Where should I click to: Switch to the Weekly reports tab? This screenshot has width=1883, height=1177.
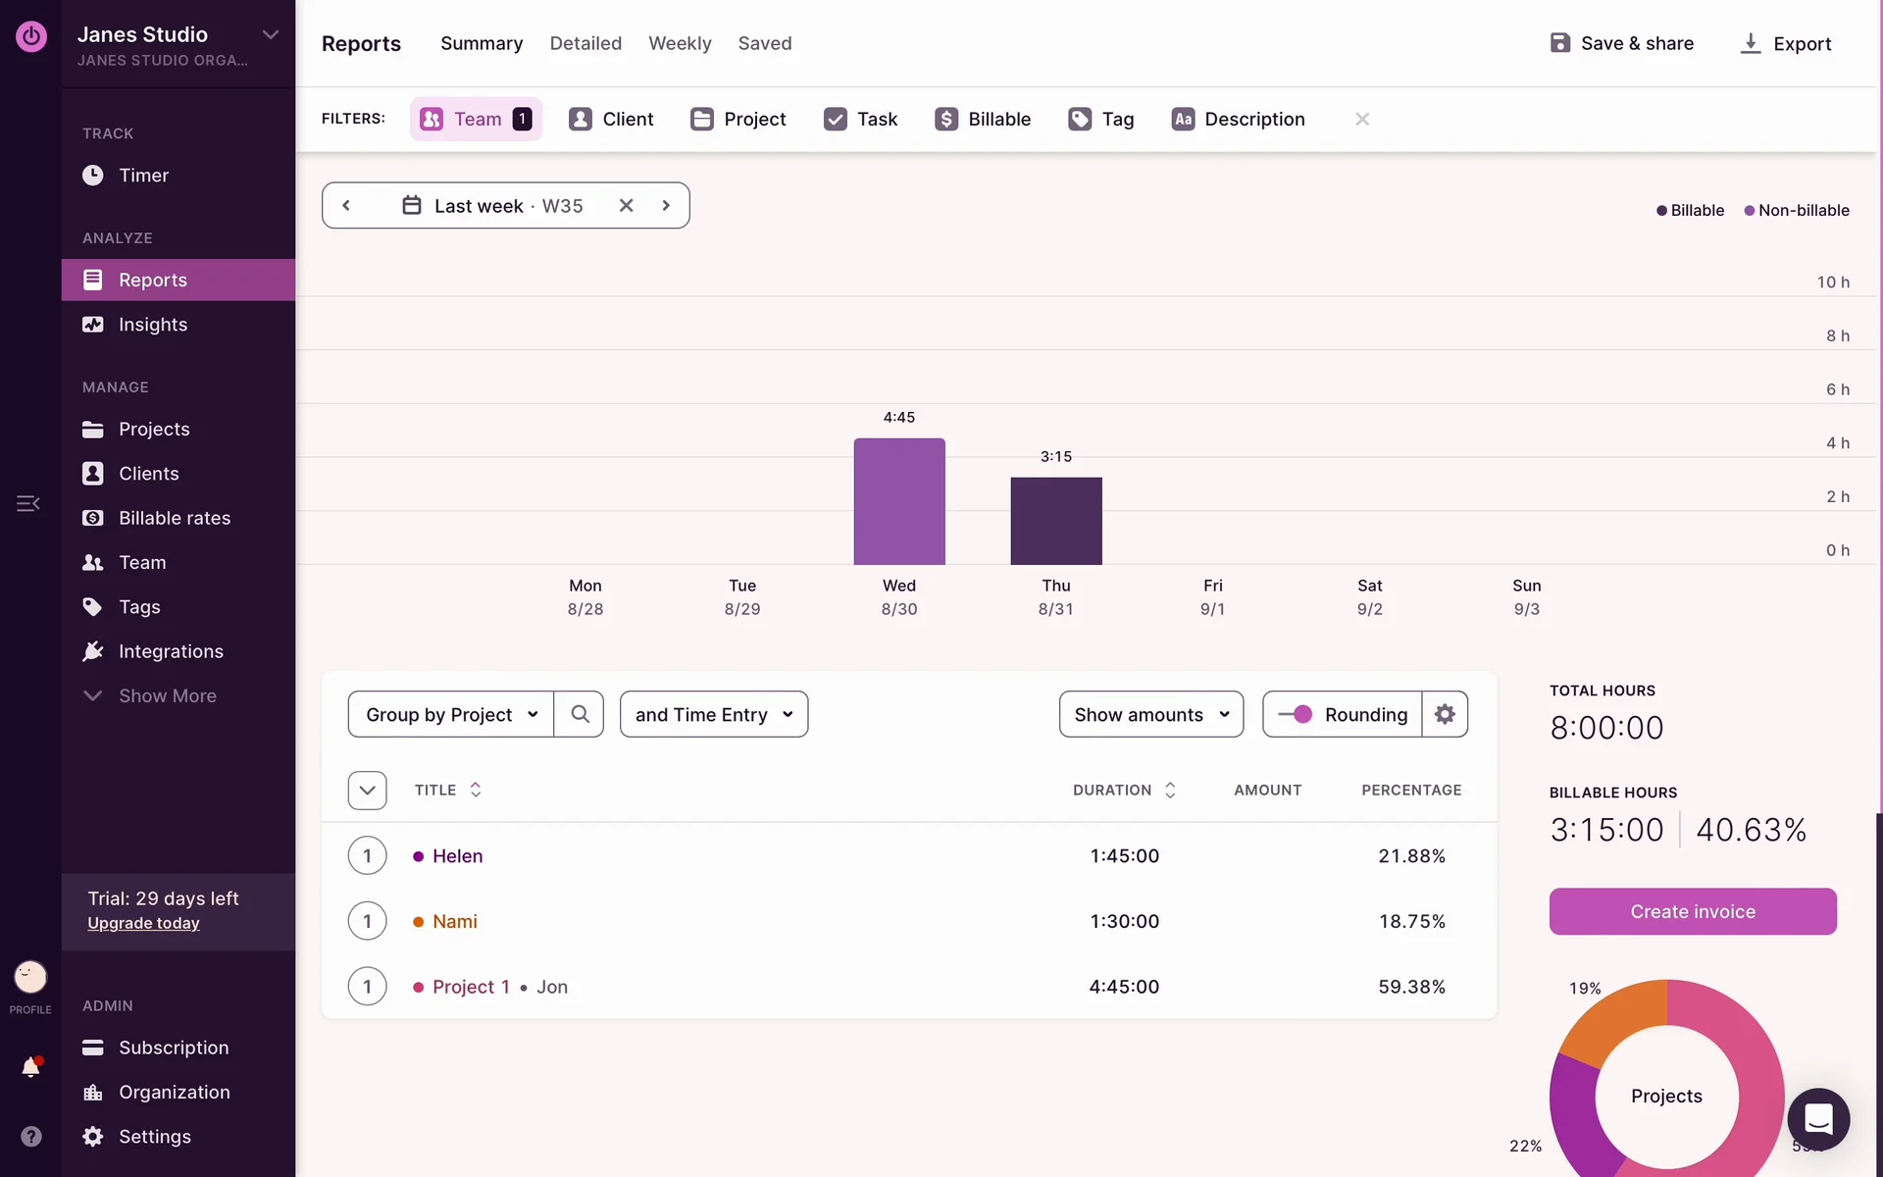point(680,43)
